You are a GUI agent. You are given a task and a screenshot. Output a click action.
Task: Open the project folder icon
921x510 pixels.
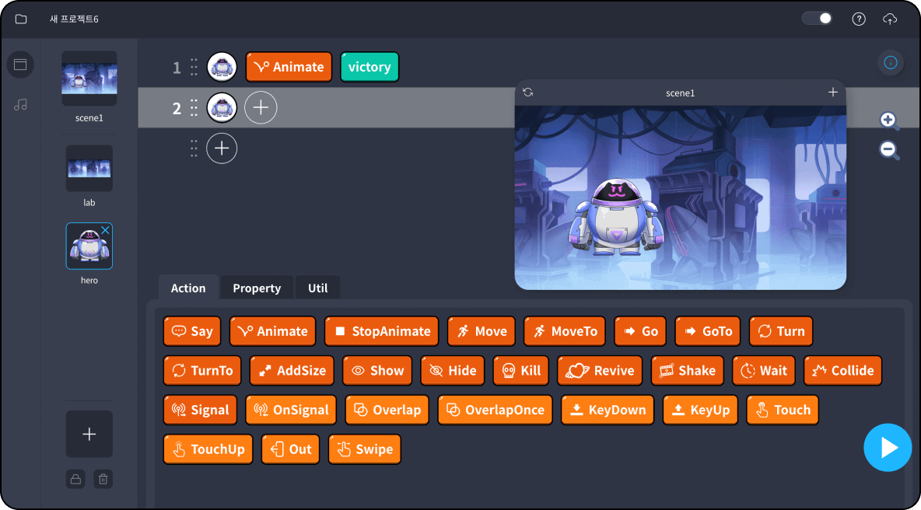coord(21,19)
